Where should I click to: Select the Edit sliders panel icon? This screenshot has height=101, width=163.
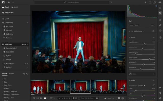tap(160, 13)
